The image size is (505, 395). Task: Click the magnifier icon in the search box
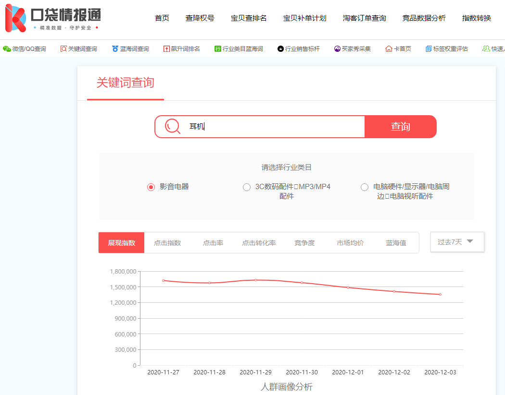[173, 126]
